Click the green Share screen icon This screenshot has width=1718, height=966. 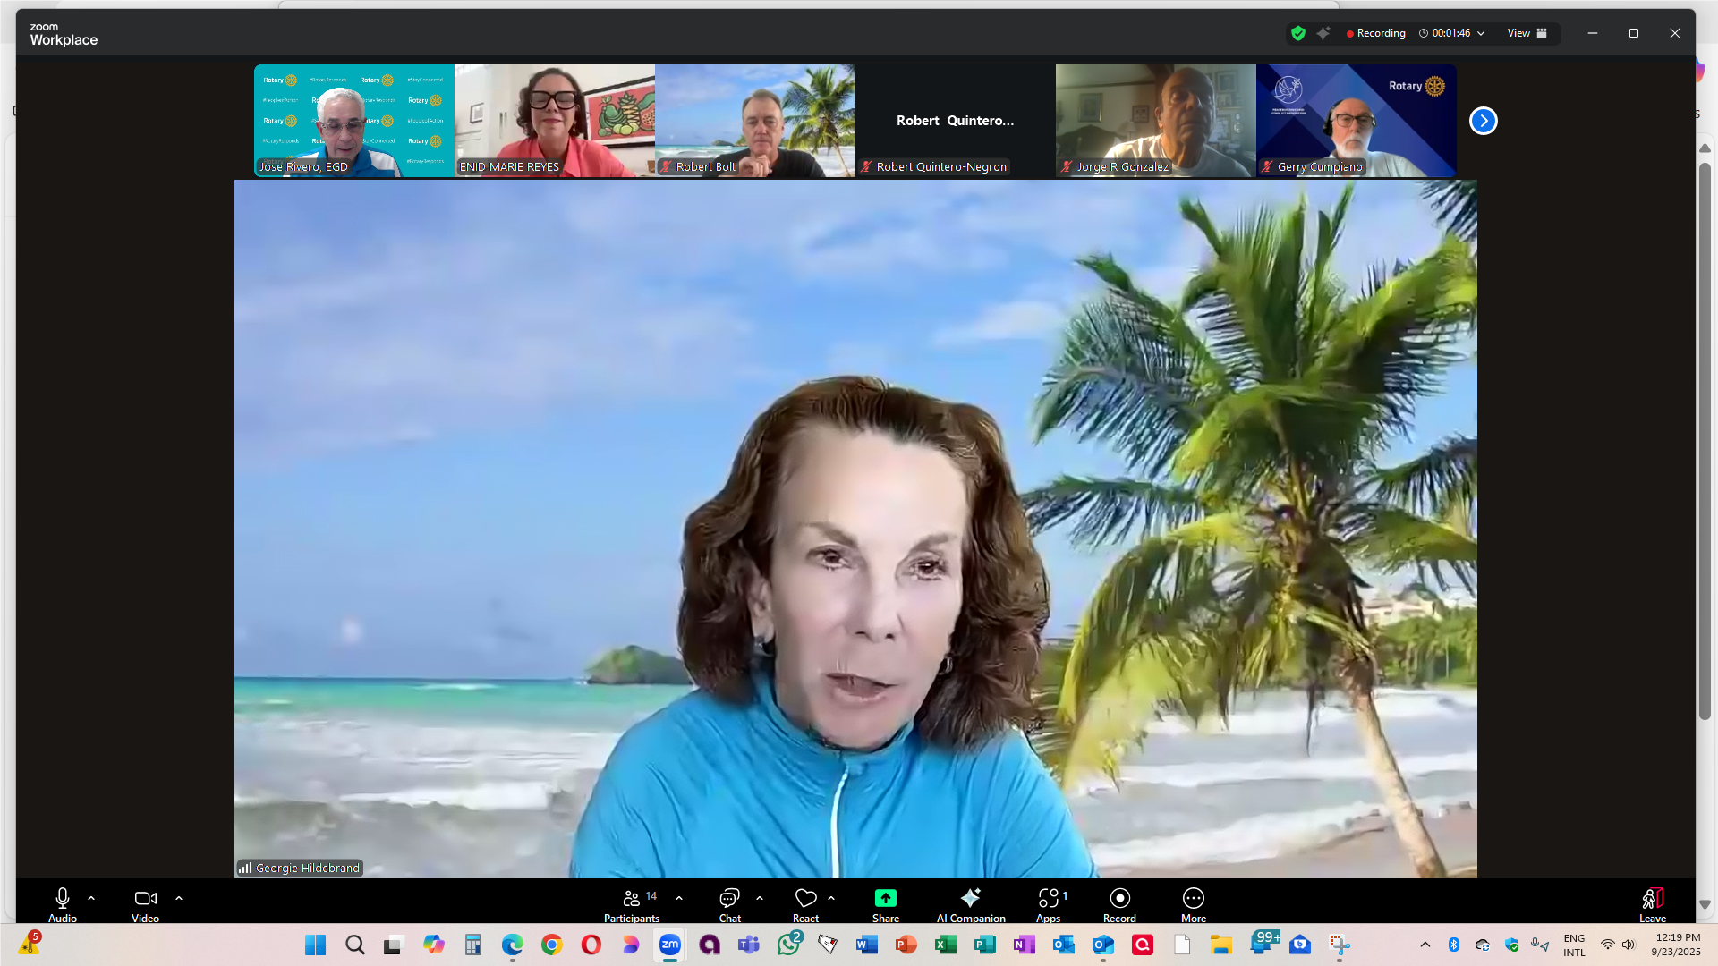[x=885, y=898]
